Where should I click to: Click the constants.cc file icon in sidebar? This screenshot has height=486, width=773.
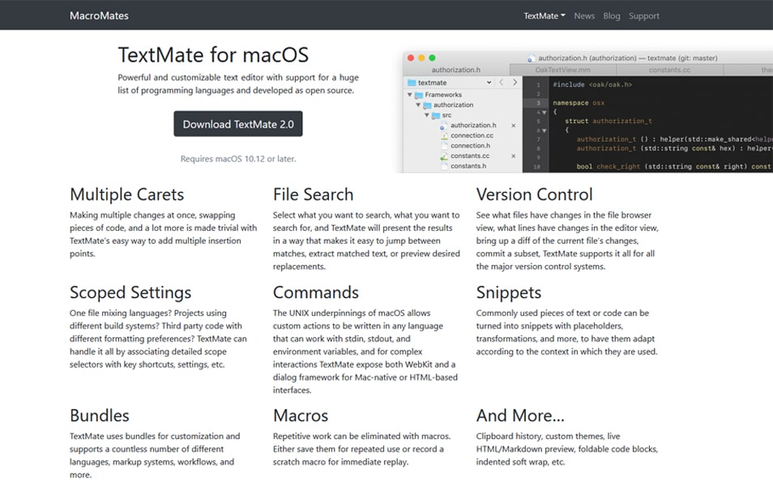tap(444, 156)
